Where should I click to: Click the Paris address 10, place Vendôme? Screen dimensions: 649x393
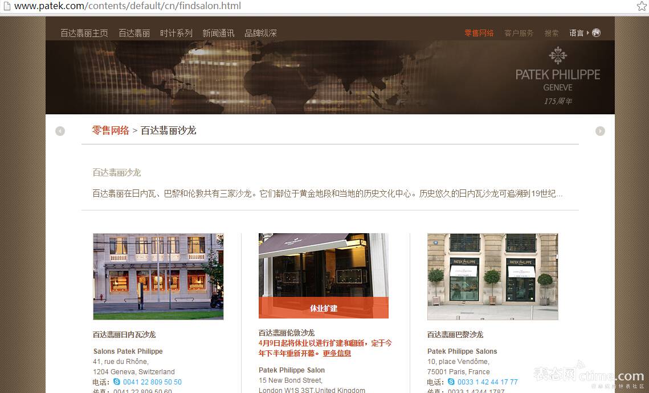[458, 362]
